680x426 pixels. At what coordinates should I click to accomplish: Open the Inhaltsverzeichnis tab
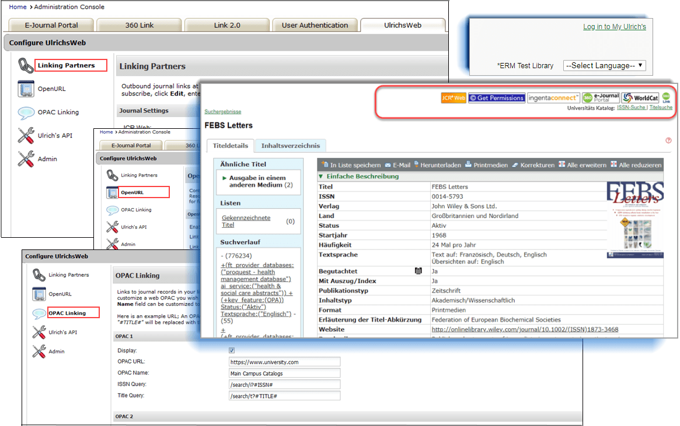point(291,146)
